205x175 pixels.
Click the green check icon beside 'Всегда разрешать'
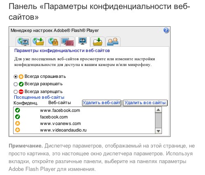coord(21,84)
